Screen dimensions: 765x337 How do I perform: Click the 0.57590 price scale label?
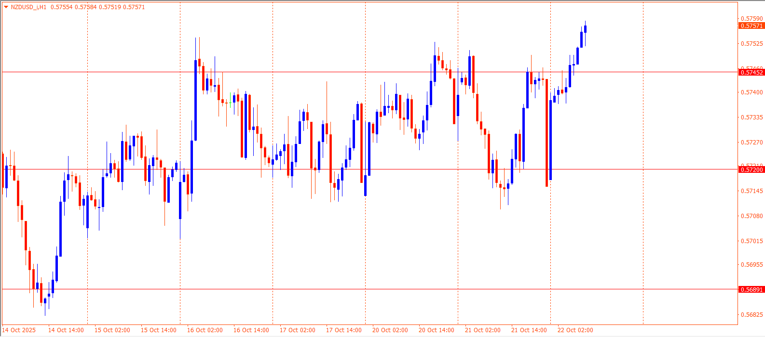click(751, 19)
